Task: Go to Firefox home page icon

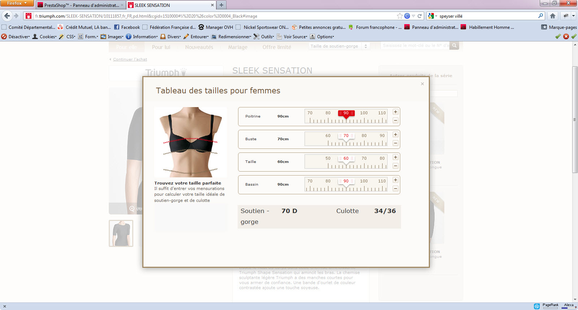Action: pos(553,16)
